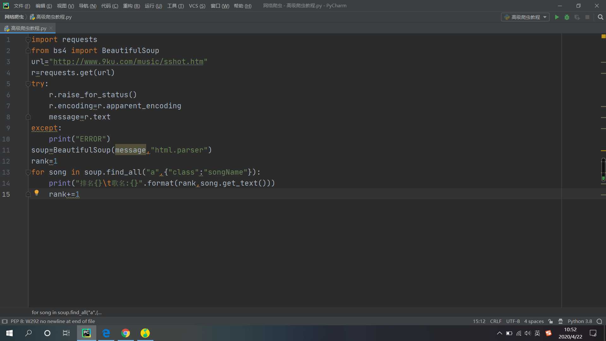
Task: Open the 导航 (N) menu
Action: pyautogui.click(x=87, y=6)
